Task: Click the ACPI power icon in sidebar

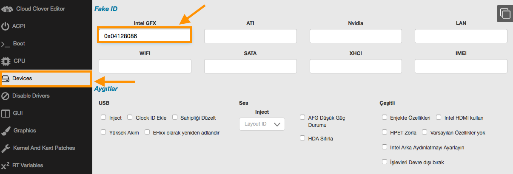Action: pyautogui.click(x=6, y=26)
